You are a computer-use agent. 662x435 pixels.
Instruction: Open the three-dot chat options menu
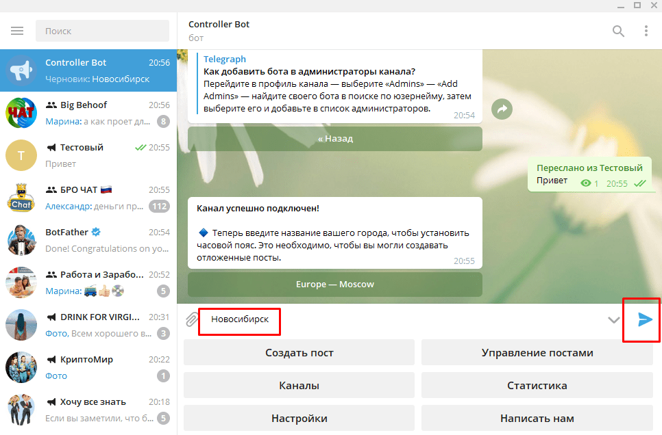(x=646, y=31)
